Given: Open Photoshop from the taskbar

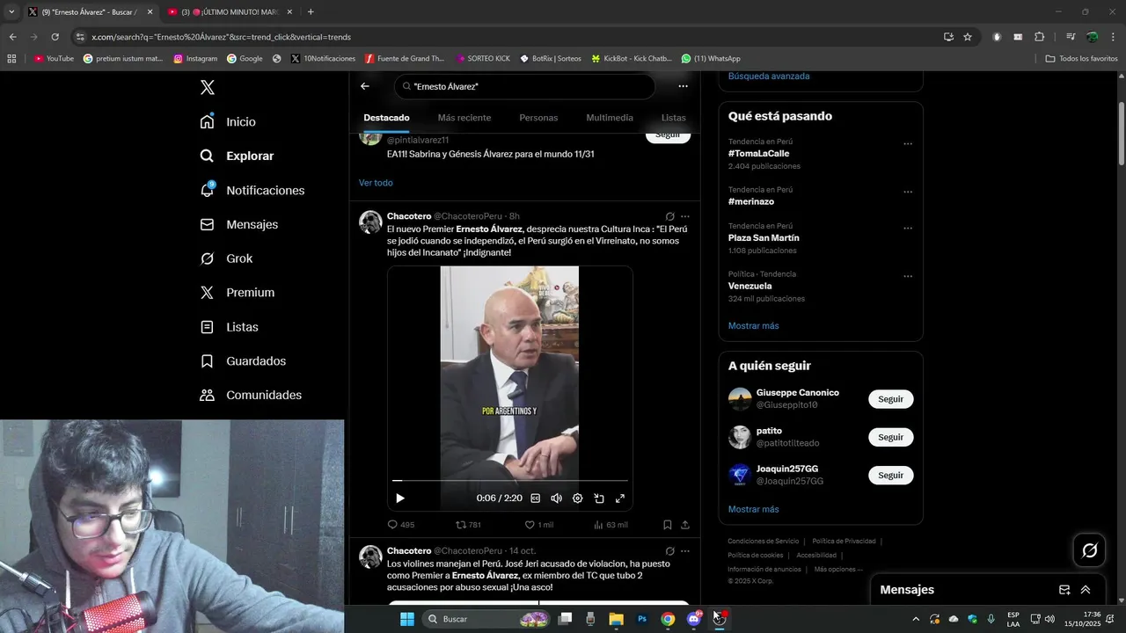Looking at the screenshot, I should pyautogui.click(x=642, y=619).
